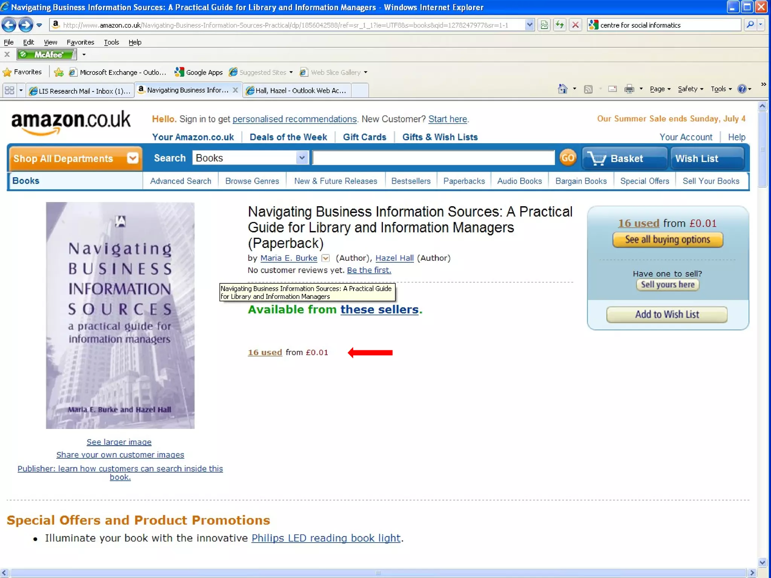
Task: Click the orange GO search button
Action: tap(567, 158)
